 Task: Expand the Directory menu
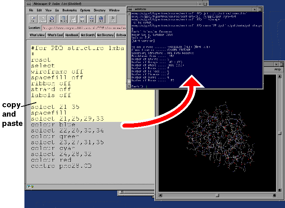tap(100, 10)
